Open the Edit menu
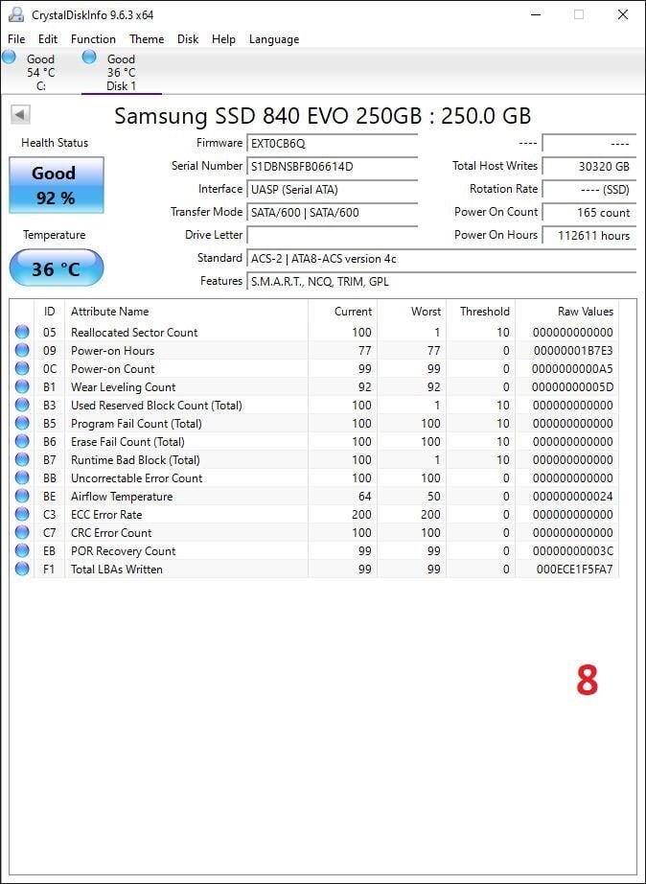646x884 pixels. (48, 39)
